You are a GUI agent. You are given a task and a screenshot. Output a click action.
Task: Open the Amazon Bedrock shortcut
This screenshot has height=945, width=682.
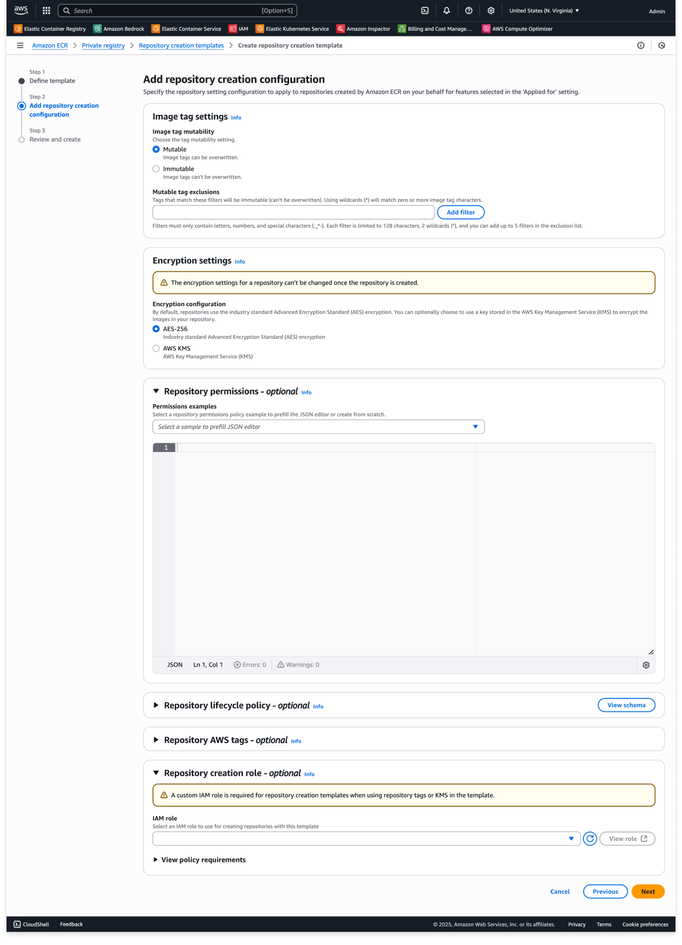click(x=119, y=29)
